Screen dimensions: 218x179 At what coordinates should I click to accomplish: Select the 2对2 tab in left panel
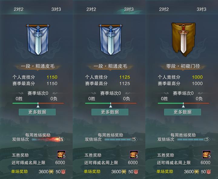(x=19, y=9)
